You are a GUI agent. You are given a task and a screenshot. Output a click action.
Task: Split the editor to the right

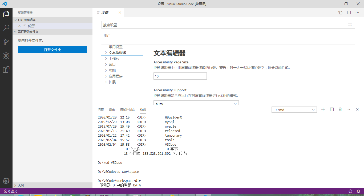click(349, 13)
